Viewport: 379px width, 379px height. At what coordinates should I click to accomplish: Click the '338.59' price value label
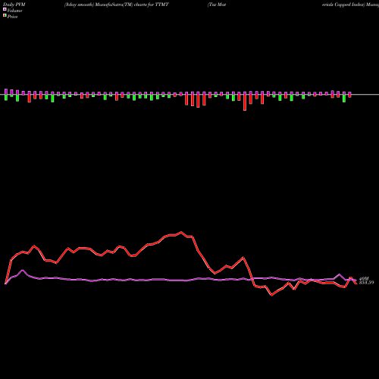(366, 283)
